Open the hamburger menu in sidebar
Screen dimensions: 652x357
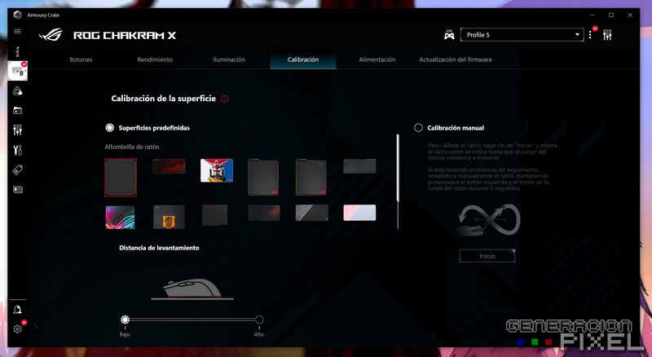click(x=17, y=31)
